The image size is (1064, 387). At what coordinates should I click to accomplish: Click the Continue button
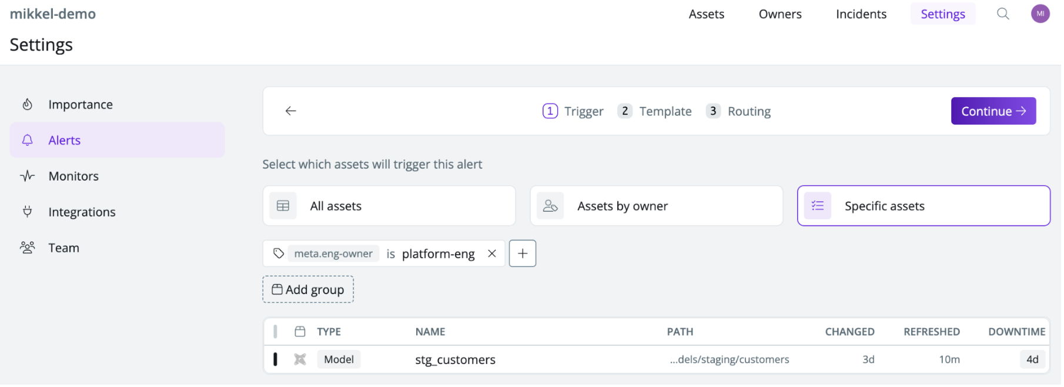993,111
